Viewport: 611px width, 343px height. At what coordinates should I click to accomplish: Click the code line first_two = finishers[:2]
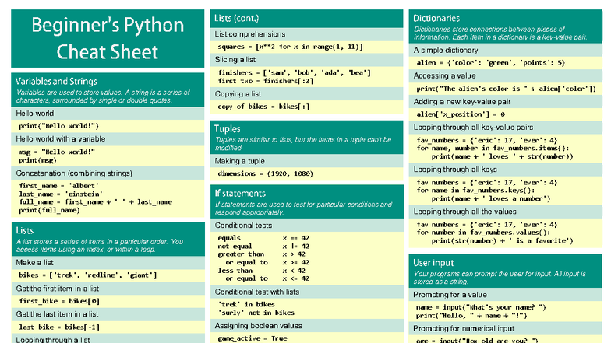pos(265,81)
